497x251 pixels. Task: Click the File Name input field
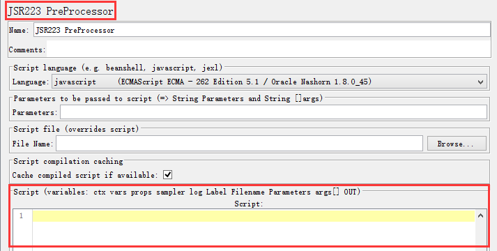239,144
